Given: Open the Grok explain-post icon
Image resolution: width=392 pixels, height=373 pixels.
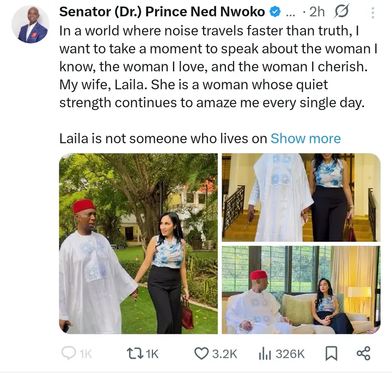Looking at the screenshot, I should coord(342,12).
